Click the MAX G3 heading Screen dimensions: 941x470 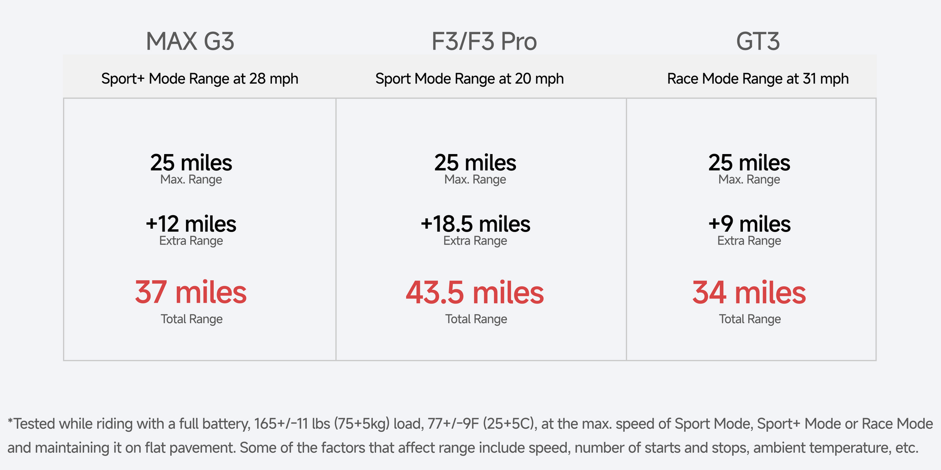[190, 41]
